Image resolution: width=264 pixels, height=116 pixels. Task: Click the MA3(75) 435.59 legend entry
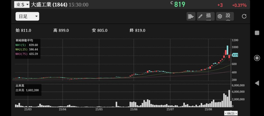[27, 54]
